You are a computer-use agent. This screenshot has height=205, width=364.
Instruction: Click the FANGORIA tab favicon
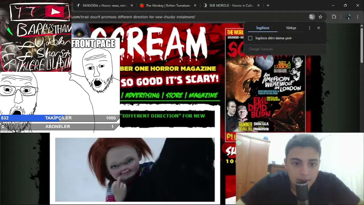(x=79, y=5)
